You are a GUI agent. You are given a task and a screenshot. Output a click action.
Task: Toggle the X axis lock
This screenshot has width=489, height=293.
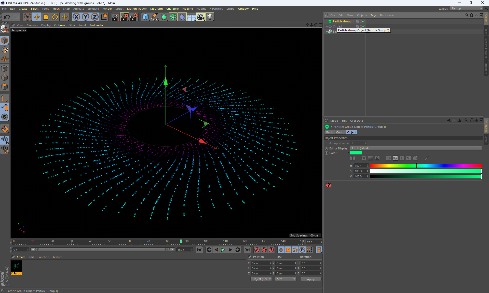76,17
